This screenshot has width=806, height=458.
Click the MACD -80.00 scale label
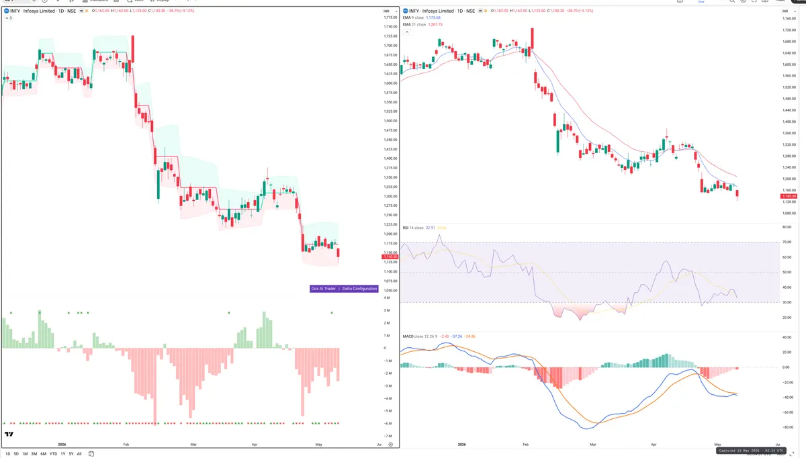787,428
